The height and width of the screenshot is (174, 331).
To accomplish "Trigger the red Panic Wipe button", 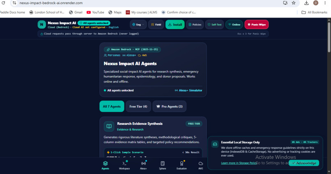I will pyautogui.click(x=257, y=25).
